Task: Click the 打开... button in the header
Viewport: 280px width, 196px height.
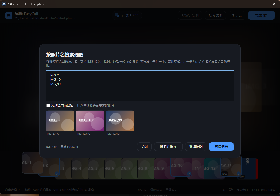Action: (237, 15)
